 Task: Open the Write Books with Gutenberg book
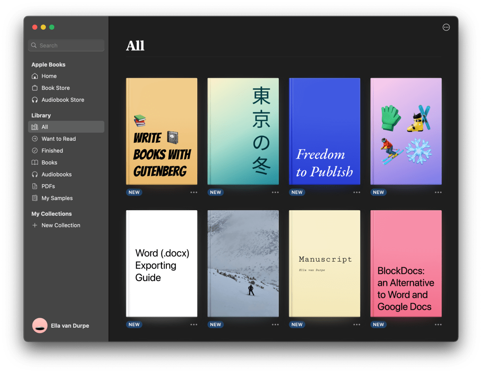pos(161,132)
